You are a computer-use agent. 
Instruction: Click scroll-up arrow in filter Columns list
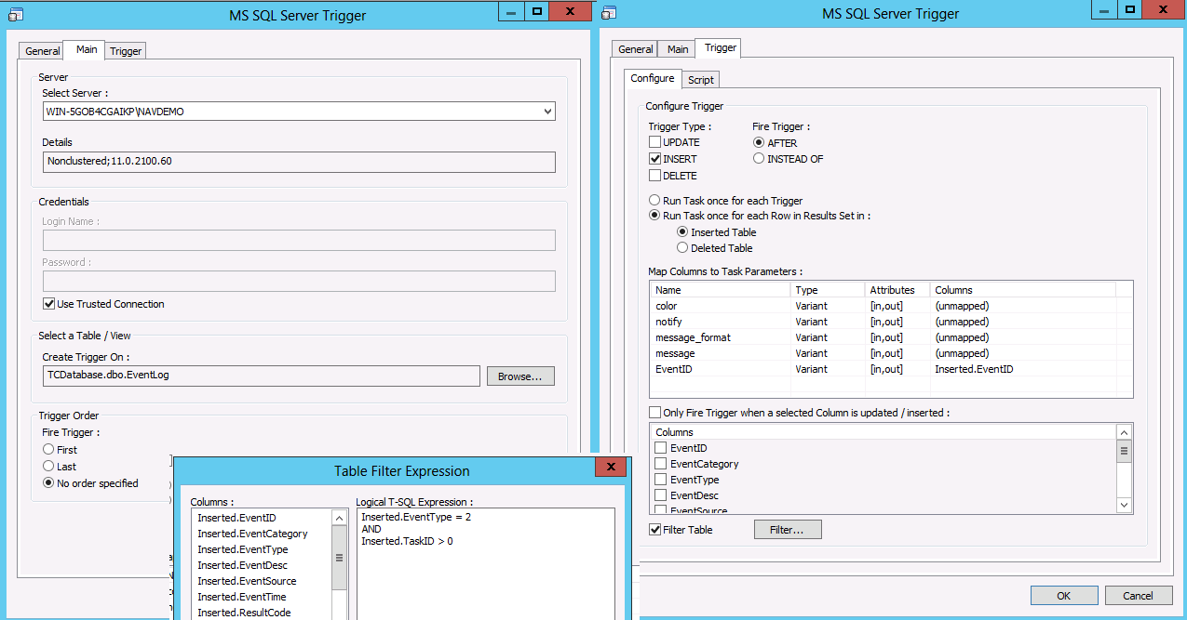[x=339, y=517]
